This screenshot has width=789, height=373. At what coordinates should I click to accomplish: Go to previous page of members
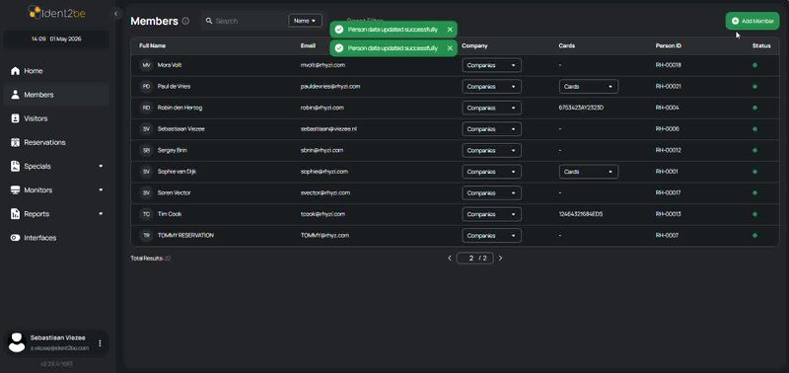click(x=450, y=259)
